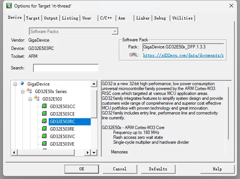This screenshot has height=179, width=240.
Task: Select the GD32E503 tree entry
Action: [x=52, y=99]
